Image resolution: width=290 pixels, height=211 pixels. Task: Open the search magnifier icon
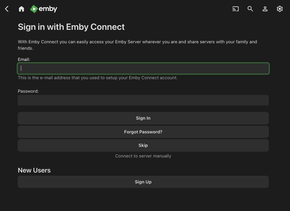pyautogui.click(x=250, y=9)
